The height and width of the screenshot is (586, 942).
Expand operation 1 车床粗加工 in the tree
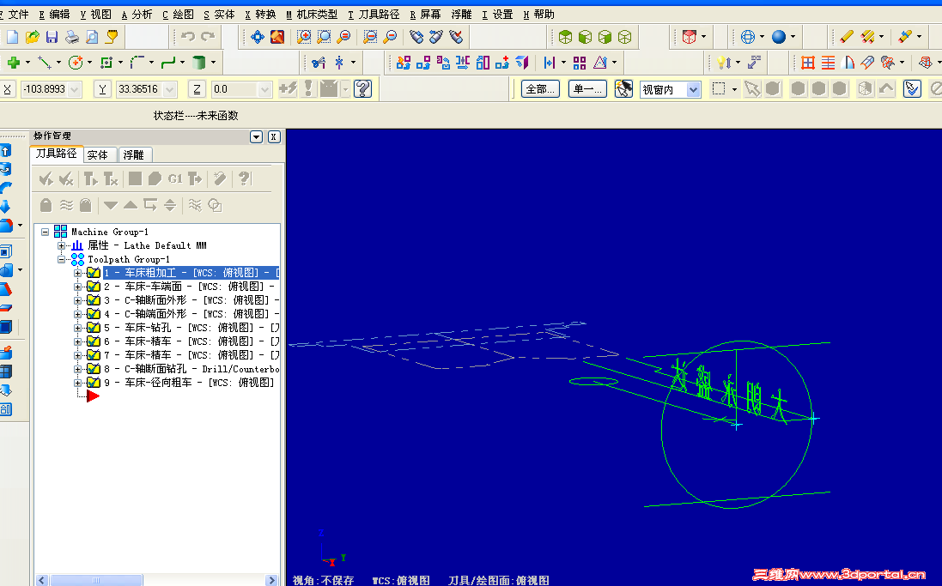[x=77, y=273]
